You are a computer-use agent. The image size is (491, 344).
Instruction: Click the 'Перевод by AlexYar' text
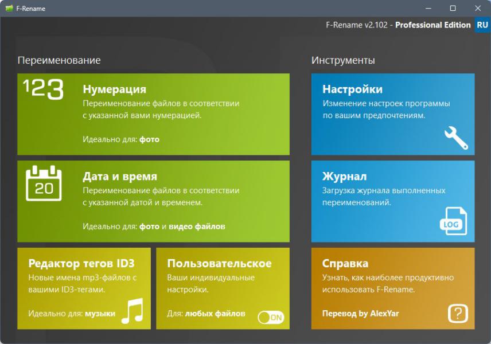(360, 313)
